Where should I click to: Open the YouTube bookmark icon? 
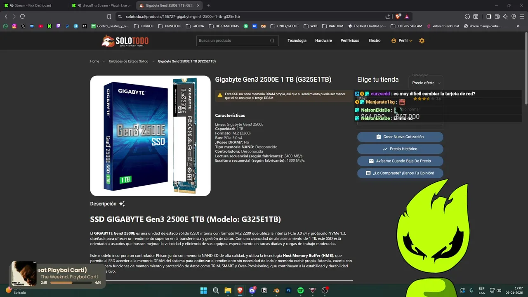pyautogui.click(x=41, y=26)
